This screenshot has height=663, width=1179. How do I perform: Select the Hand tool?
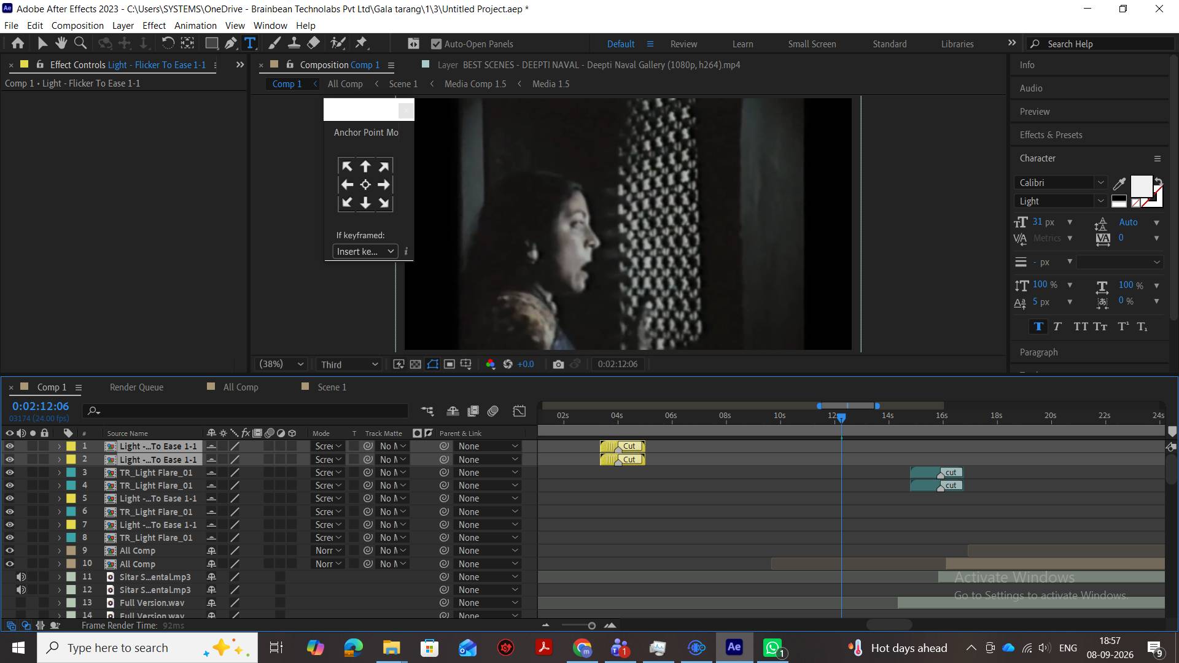tap(61, 43)
